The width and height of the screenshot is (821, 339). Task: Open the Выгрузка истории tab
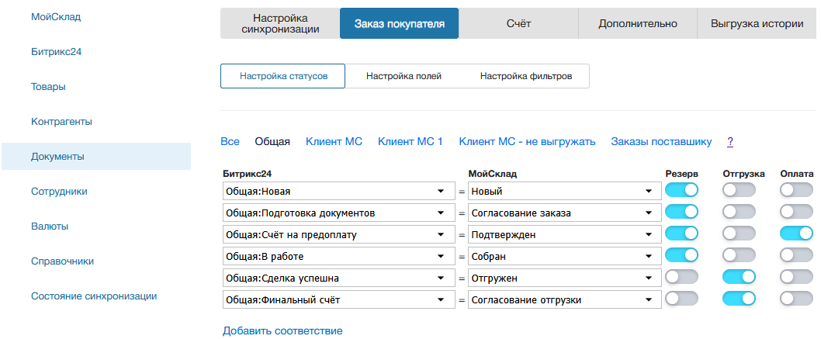click(x=757, y=23)
